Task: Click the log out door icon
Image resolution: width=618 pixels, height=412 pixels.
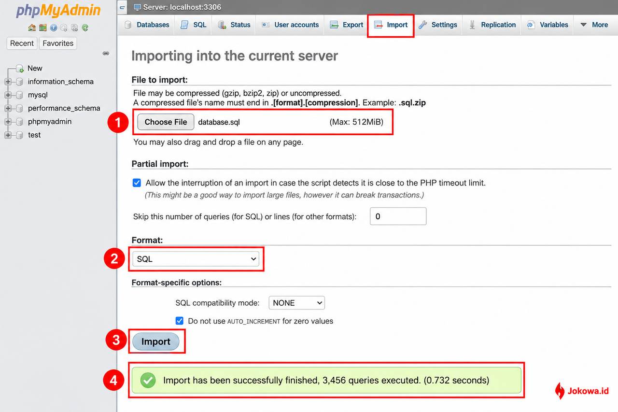Action: 42,28
